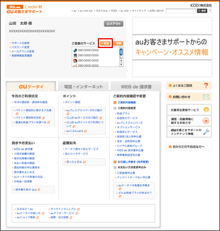The width and height of the screenshot is (220, 231).
Task: Open the 安心ロックサービス link
Action: coord(76,154)
